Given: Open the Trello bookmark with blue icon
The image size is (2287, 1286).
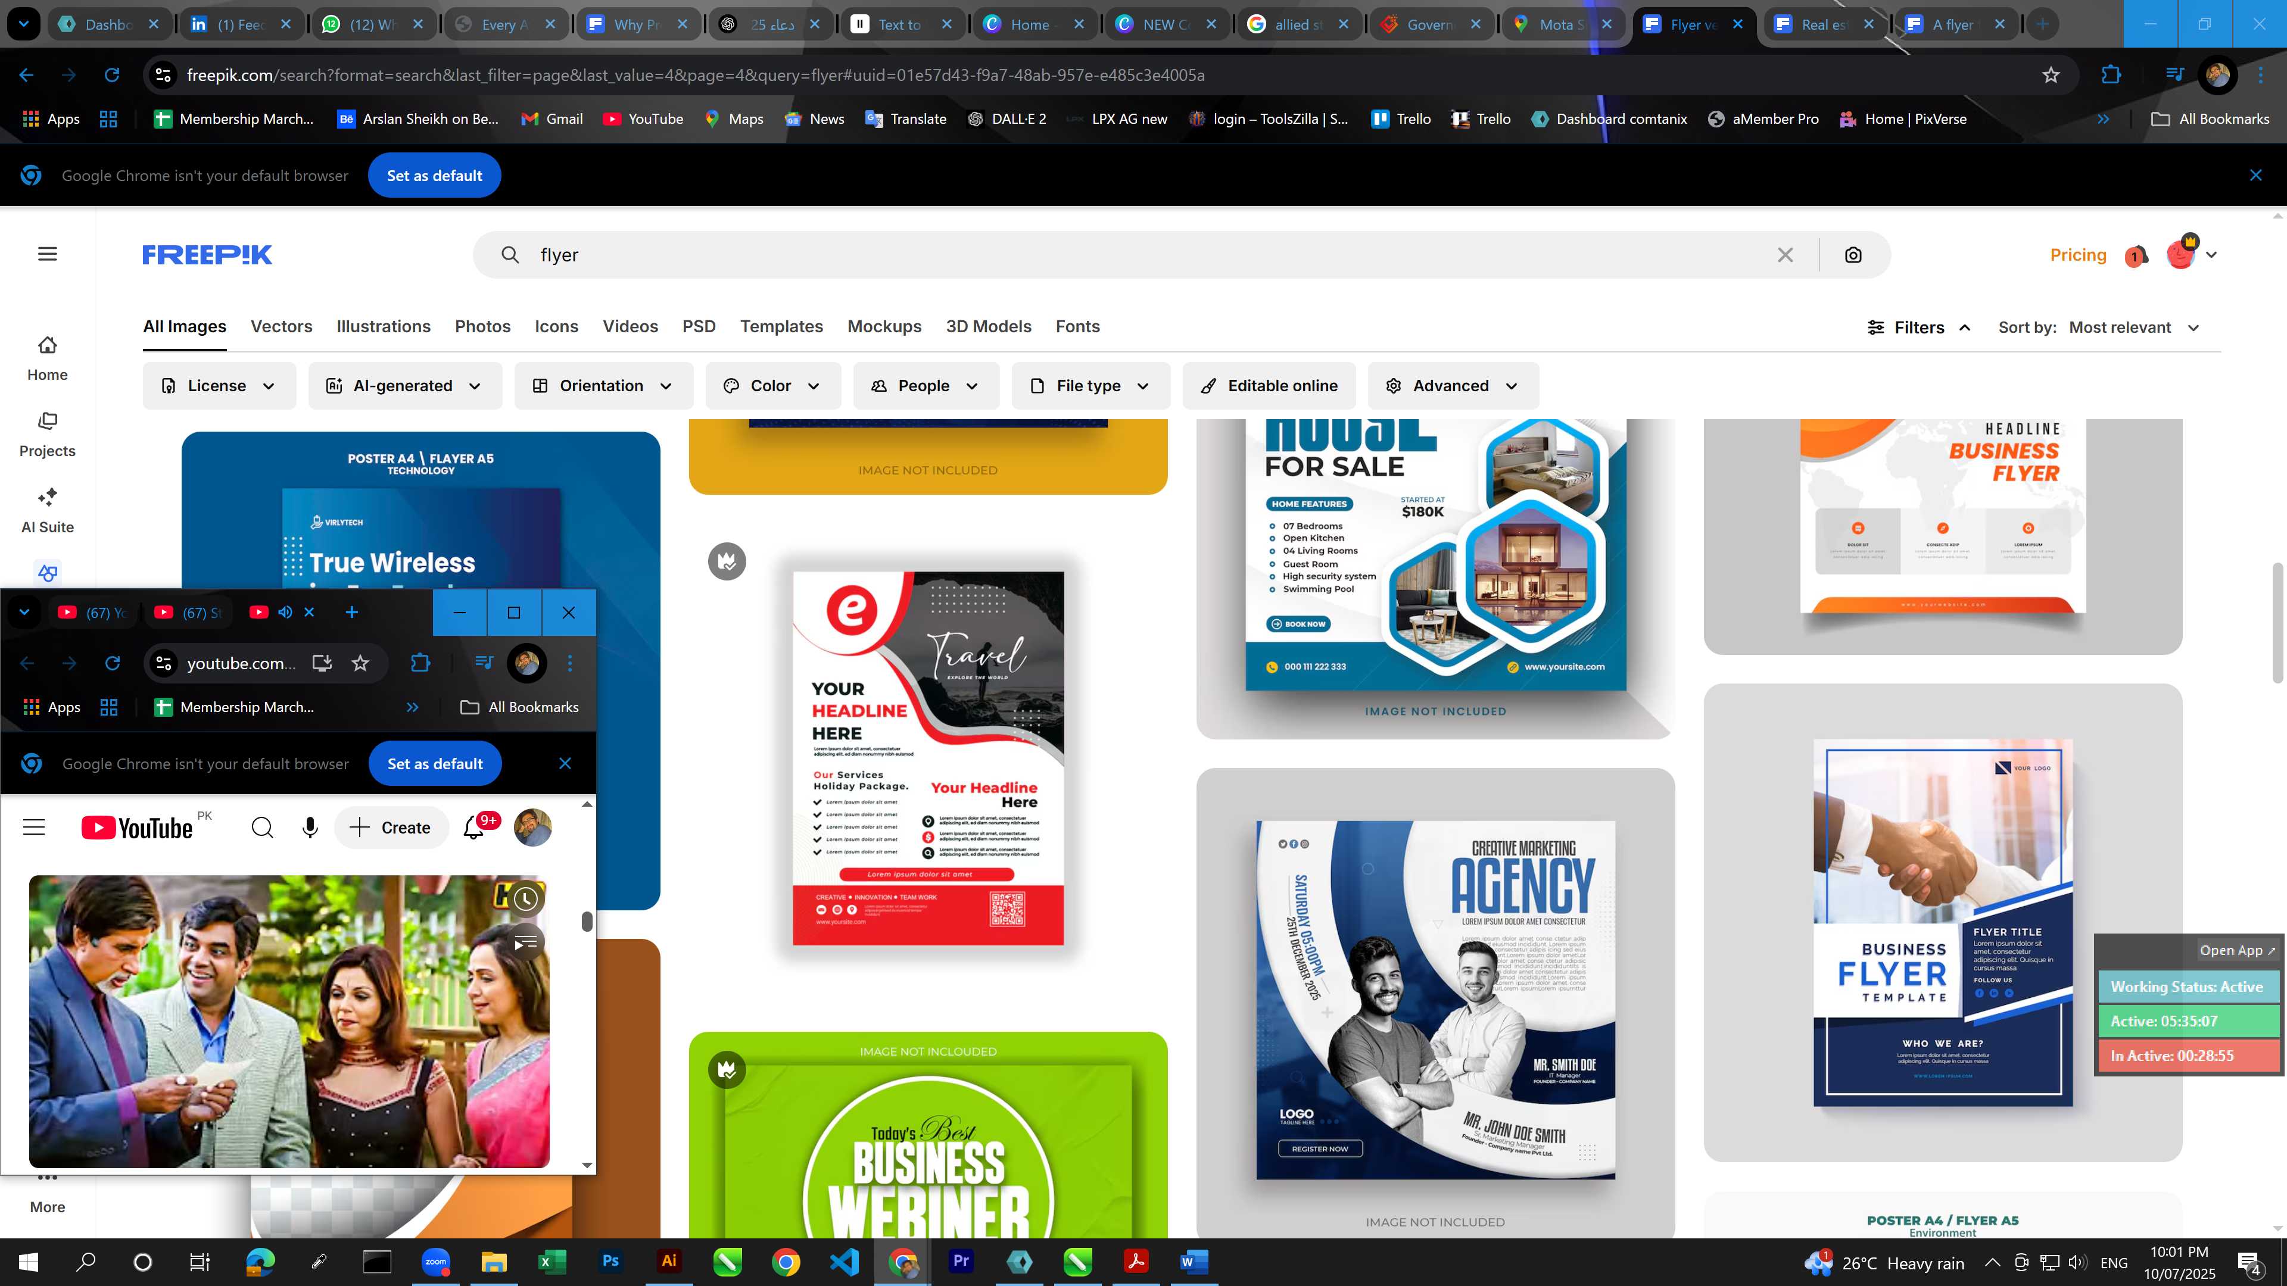Looking at the screenshot, I should coord(1401,119).
